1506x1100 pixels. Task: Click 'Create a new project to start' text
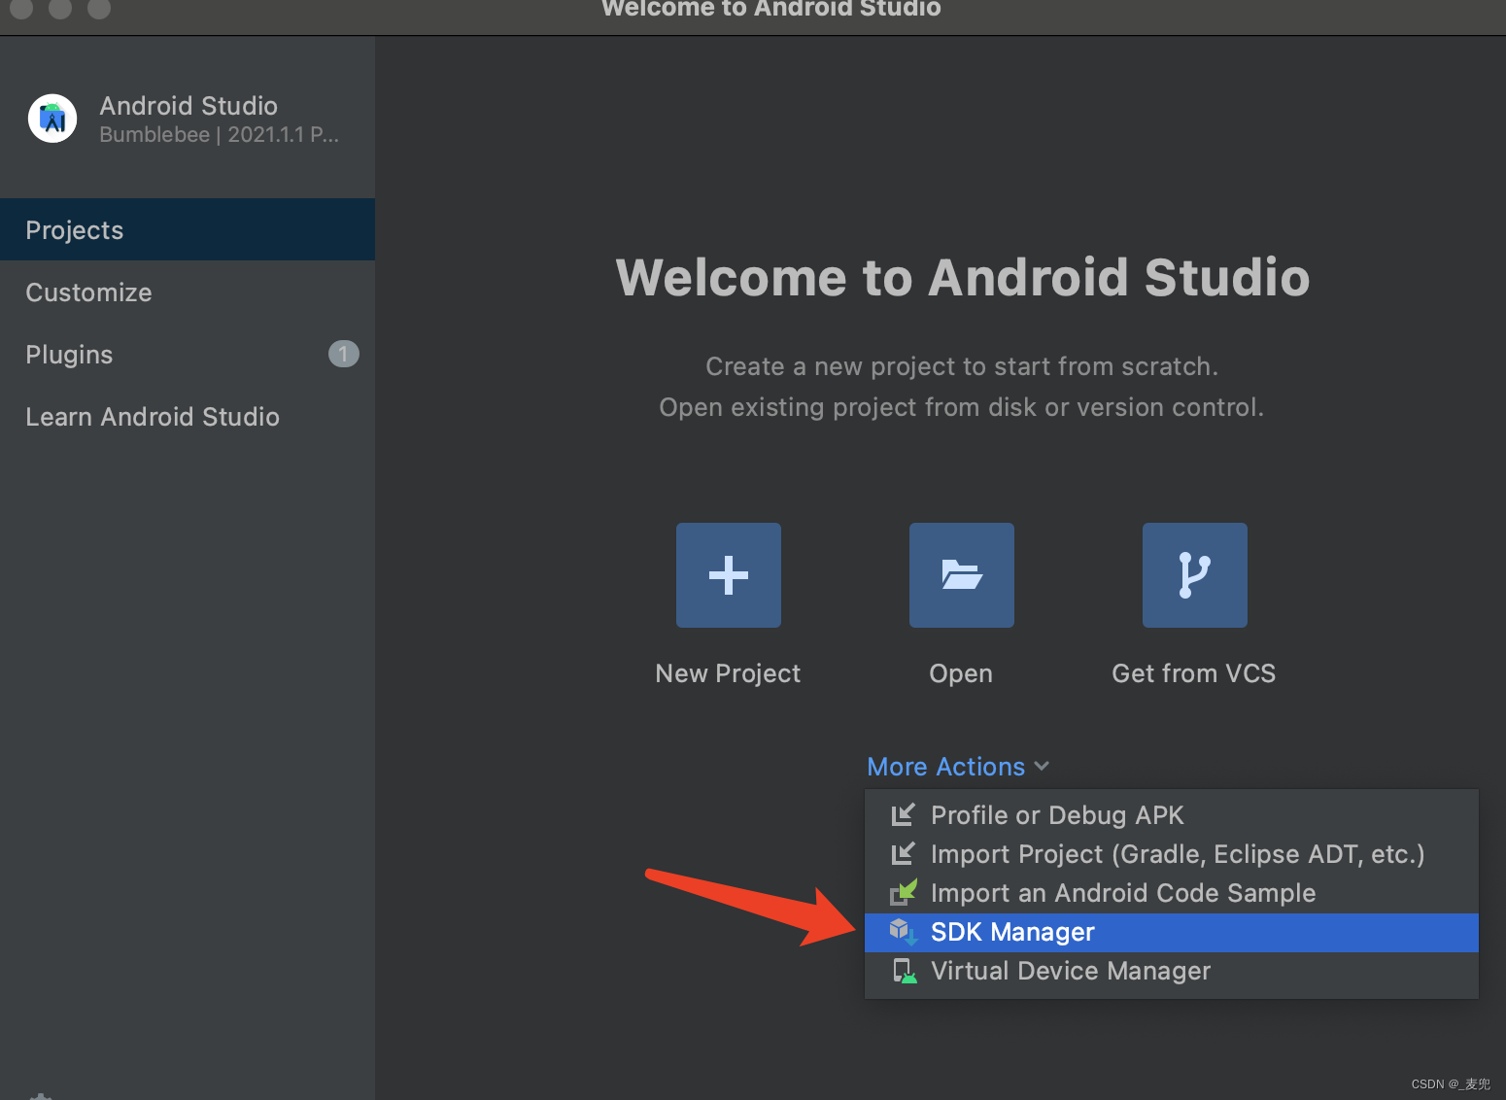tap(962, 366)
